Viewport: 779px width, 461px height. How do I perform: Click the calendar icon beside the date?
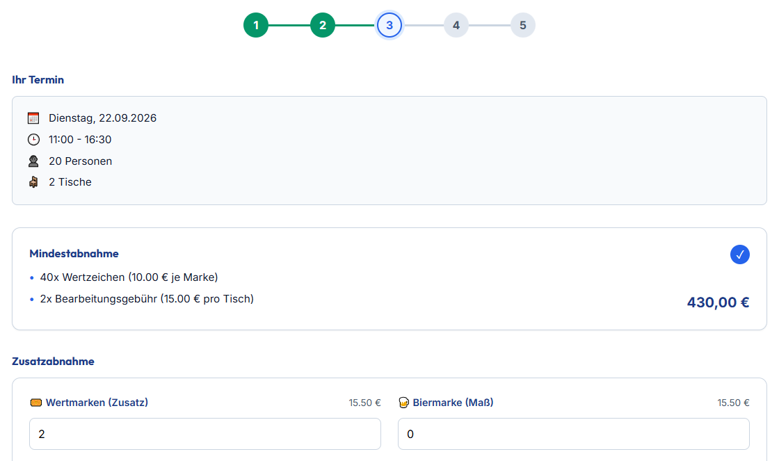(x=33, y=118)
